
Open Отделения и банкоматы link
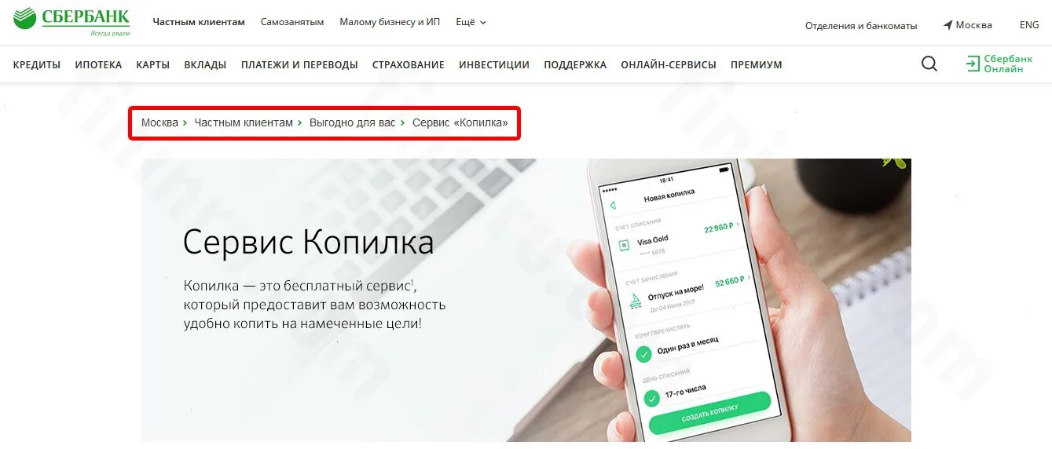861,25
